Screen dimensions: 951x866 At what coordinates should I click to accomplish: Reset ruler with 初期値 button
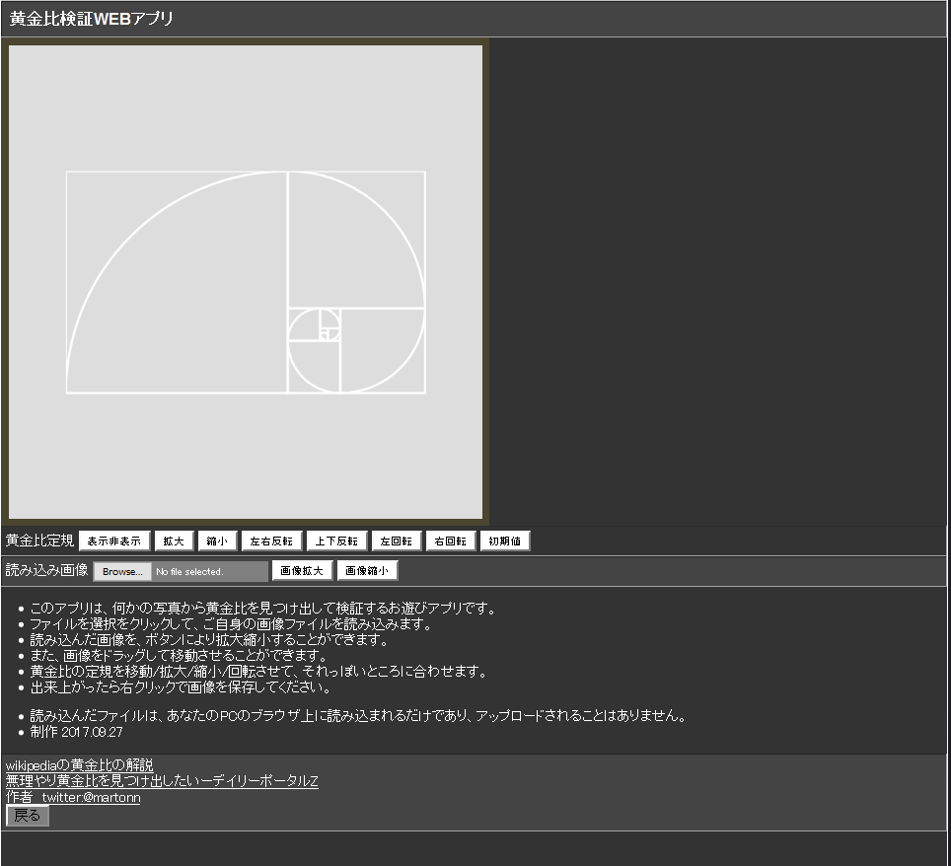coord(505,541)
